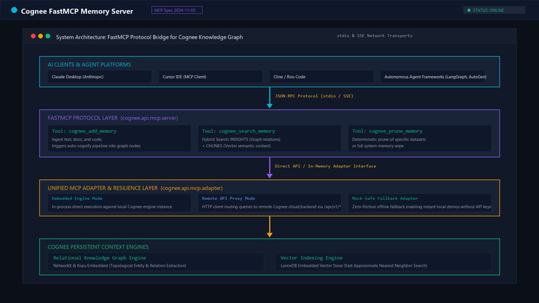Select the Autonomous Agent Frameworks card
This screenshot has width=539, height=303.
(x=433, y=77)
